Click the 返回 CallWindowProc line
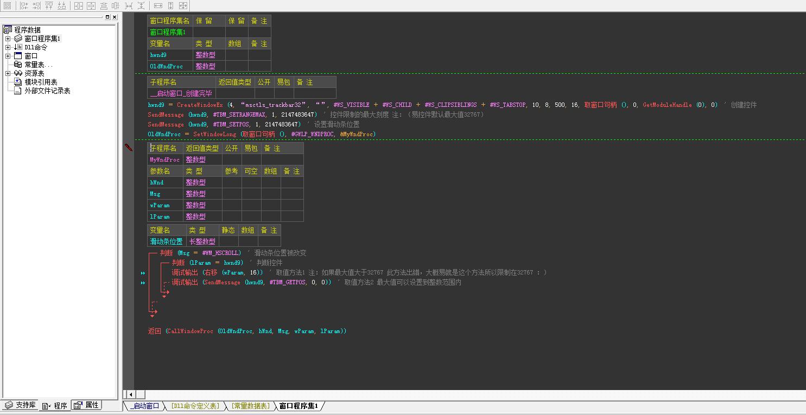 [247, 331]
